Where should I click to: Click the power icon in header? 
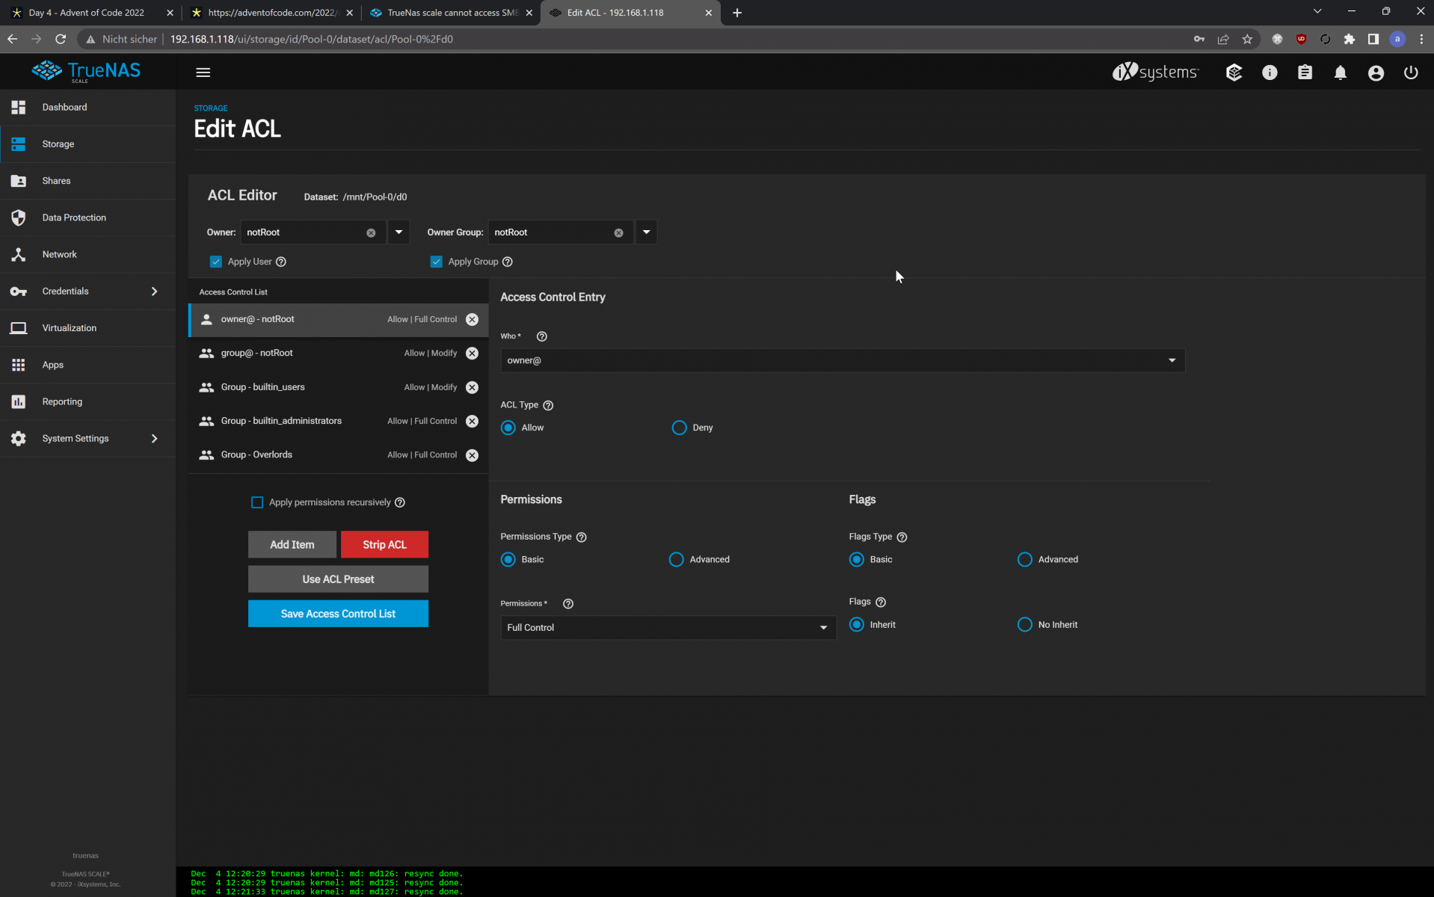1411,73
